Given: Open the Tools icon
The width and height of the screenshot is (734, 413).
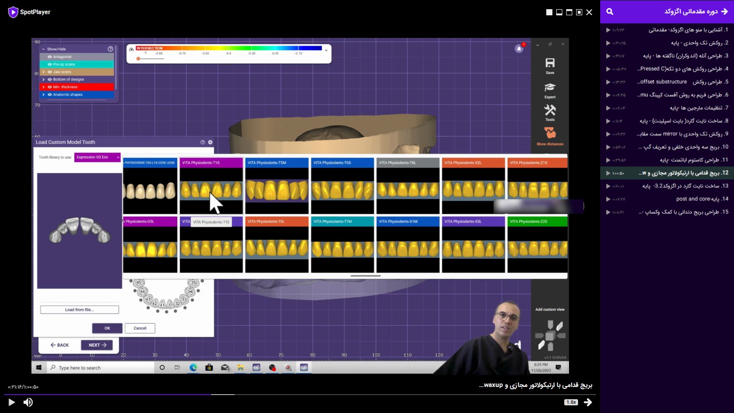Looking at the screenshot, I should point(550,113).
